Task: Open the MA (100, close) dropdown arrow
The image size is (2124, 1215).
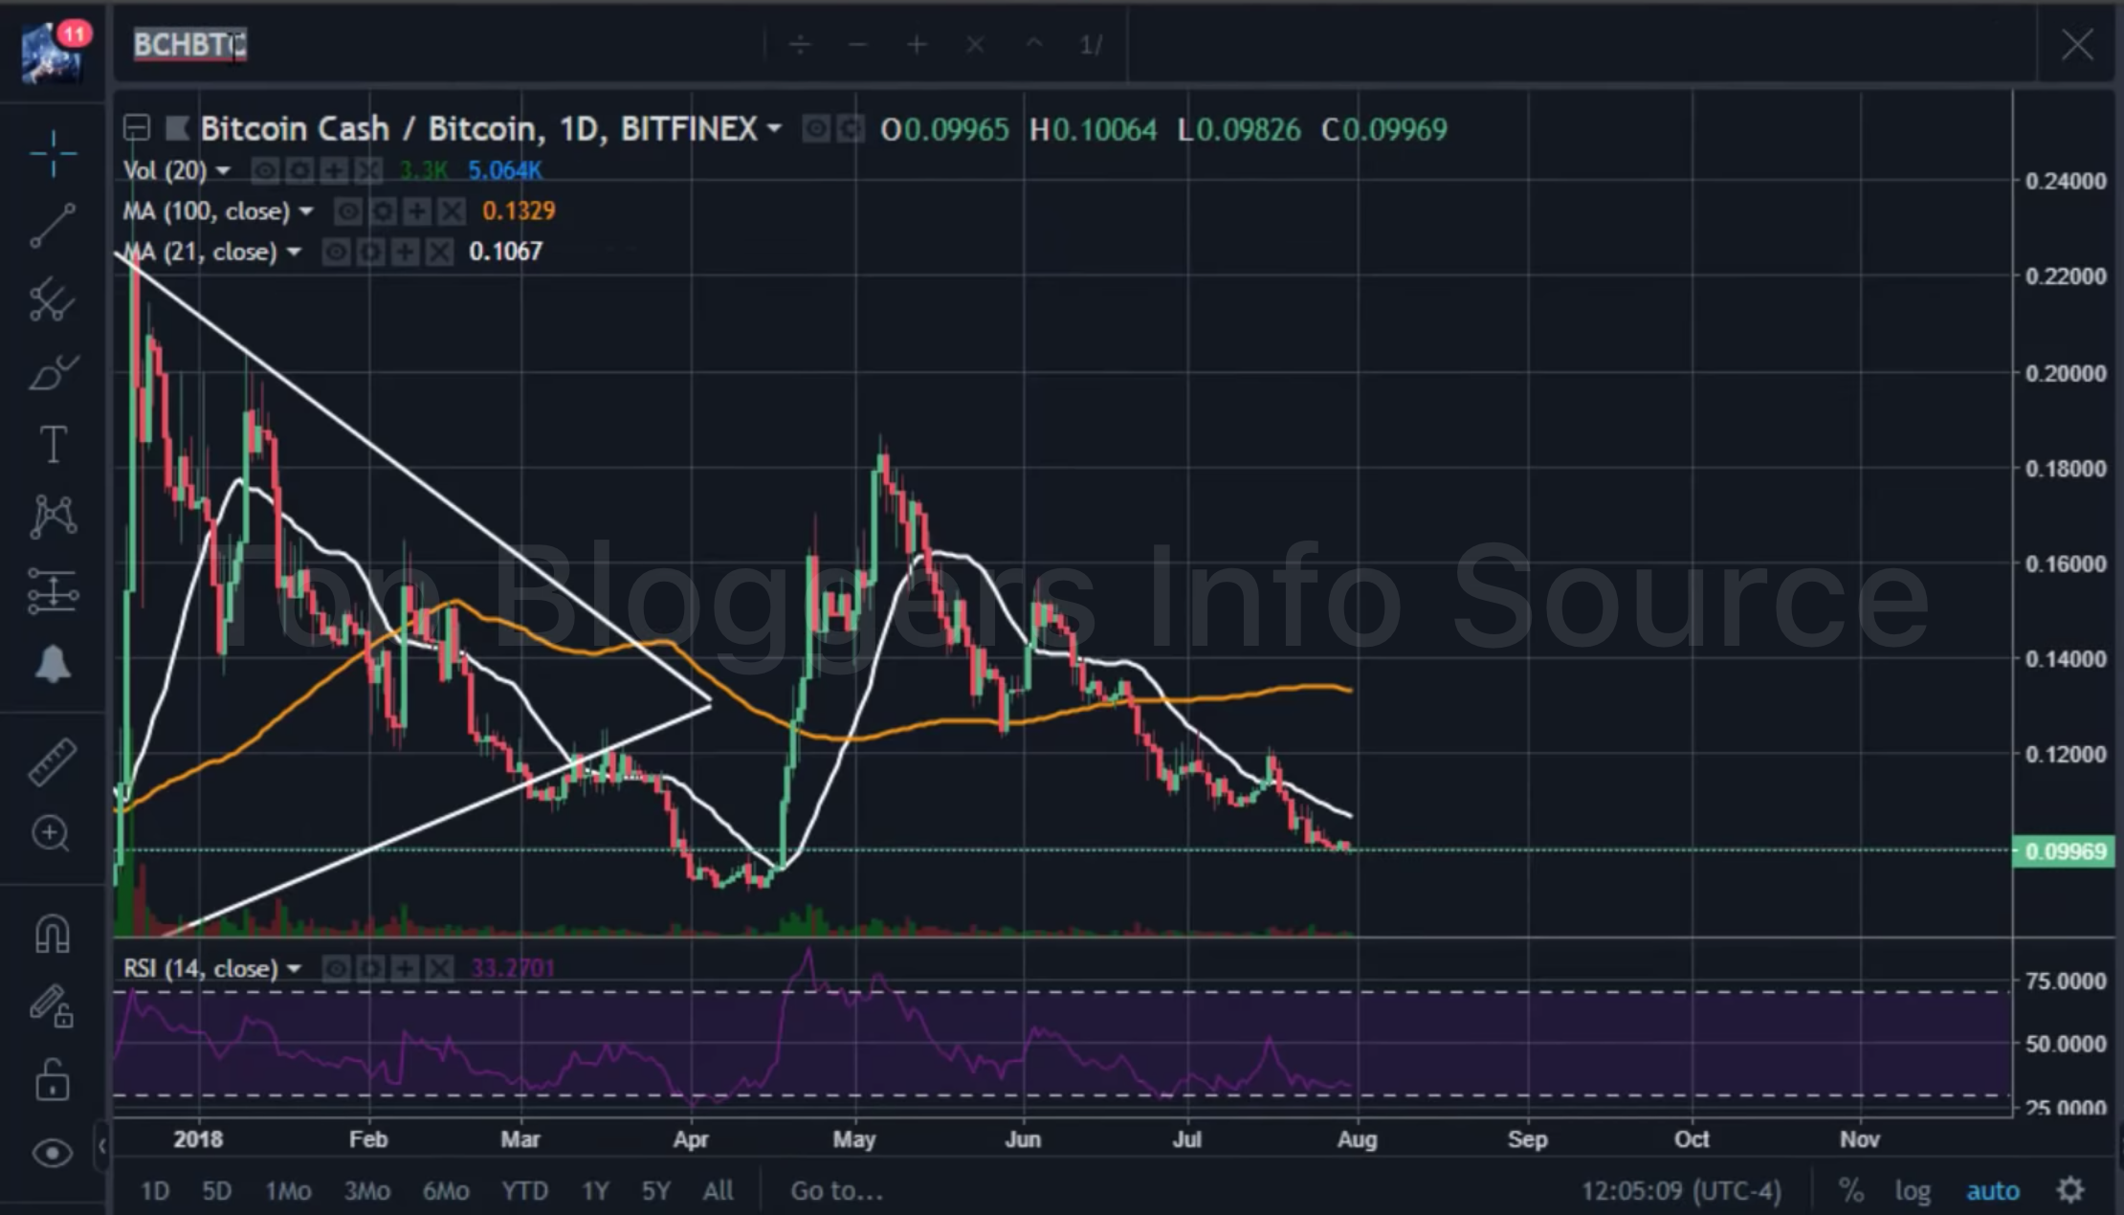Action: pyautogui.click(x=306, y=211)
